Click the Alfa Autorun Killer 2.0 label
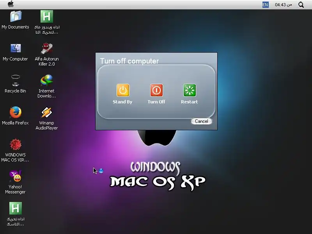The height and width of the screenshot is (234, 312). click(47, 62)
